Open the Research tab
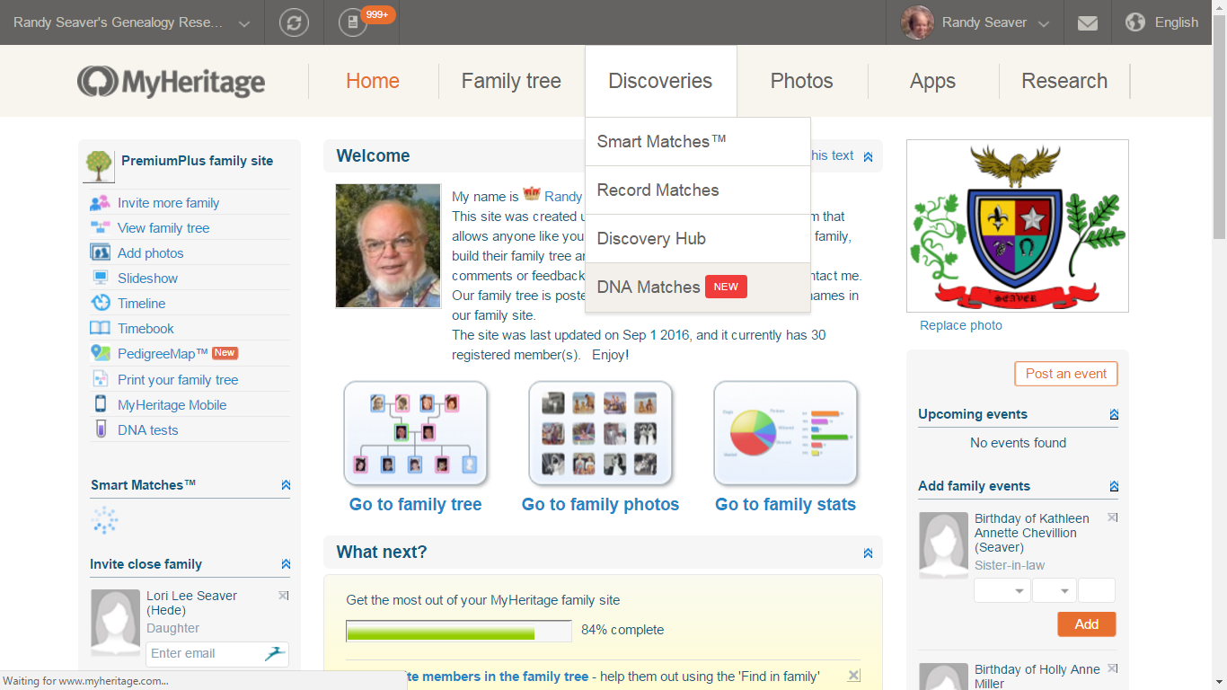This screenshot has height=690, width=1227. coord(1064,81)
